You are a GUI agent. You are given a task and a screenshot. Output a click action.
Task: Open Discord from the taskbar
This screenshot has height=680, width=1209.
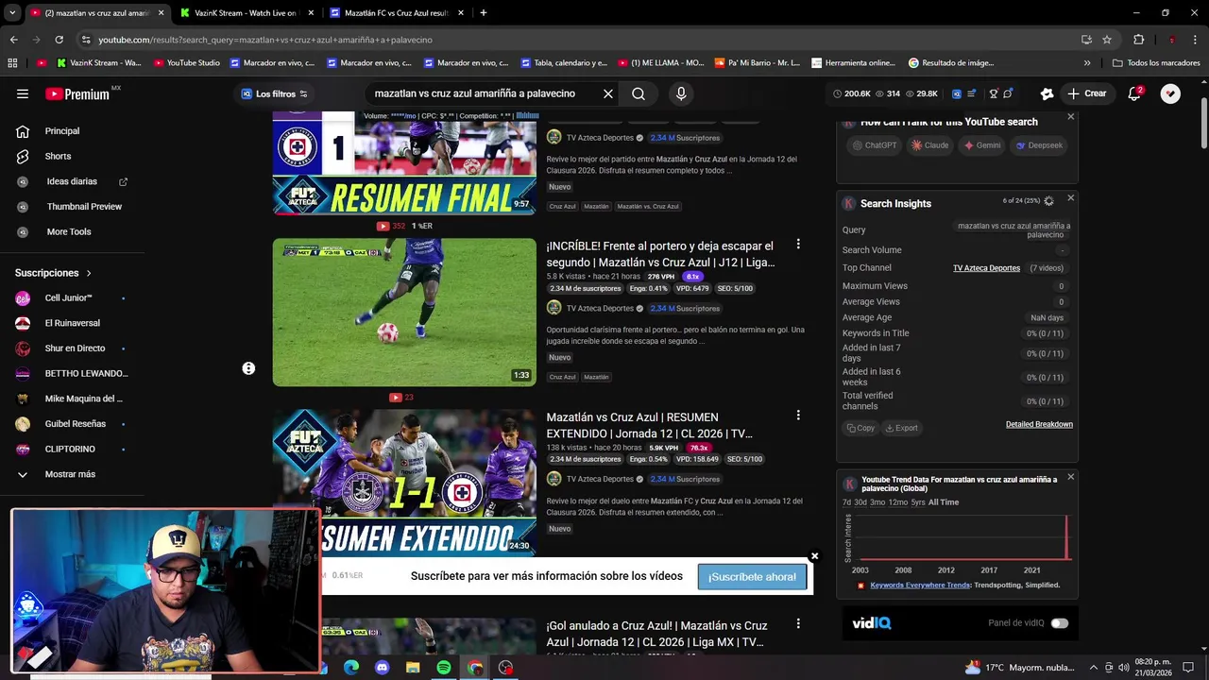click(x=382, y=668)
